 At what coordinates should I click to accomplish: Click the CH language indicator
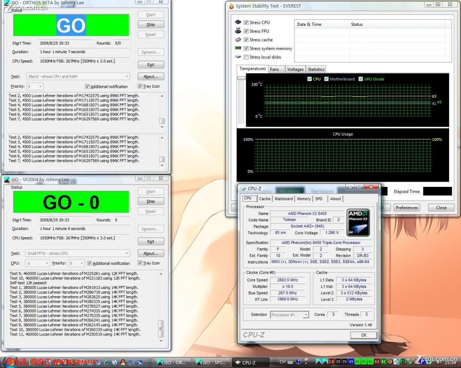[x=282, y=362]
